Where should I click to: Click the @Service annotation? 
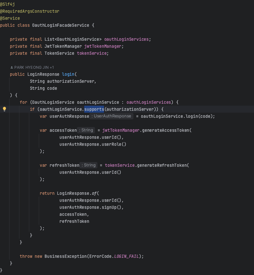[10, 18]
